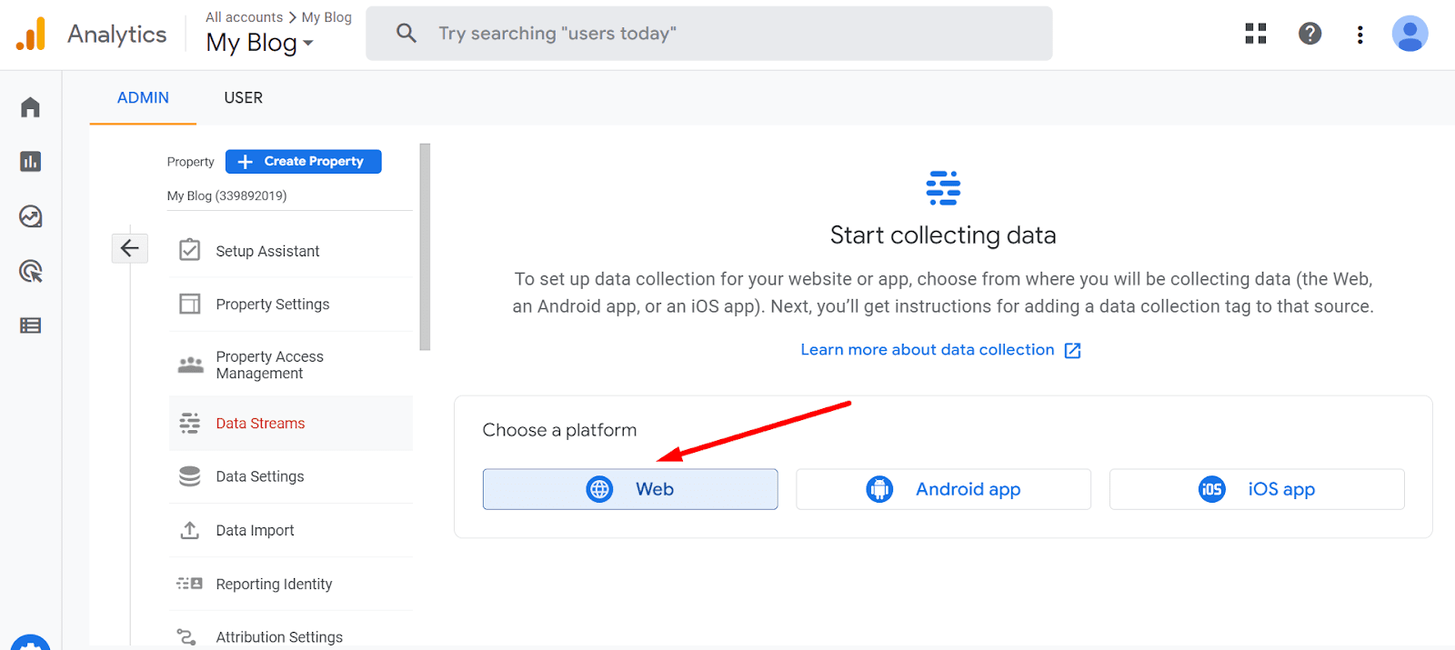Click the Property Access Management people icon
Screen dimensions: 1455x650
coord(190,365)
